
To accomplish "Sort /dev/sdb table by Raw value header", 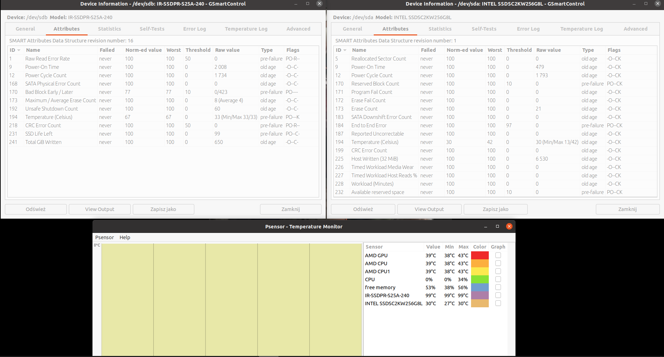I will click(235, 50).
